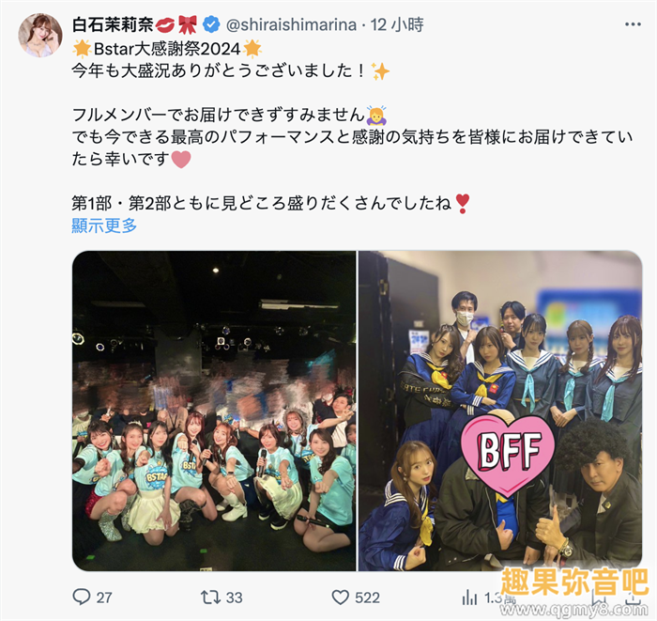Open the reply comment icon
Screen dimensions: 657x621
82,597
